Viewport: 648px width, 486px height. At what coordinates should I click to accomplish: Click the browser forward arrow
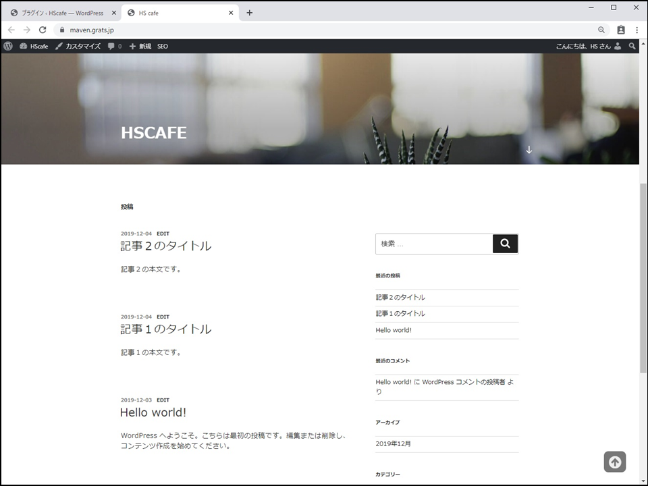pyautogui.click(x=27, y=30)
